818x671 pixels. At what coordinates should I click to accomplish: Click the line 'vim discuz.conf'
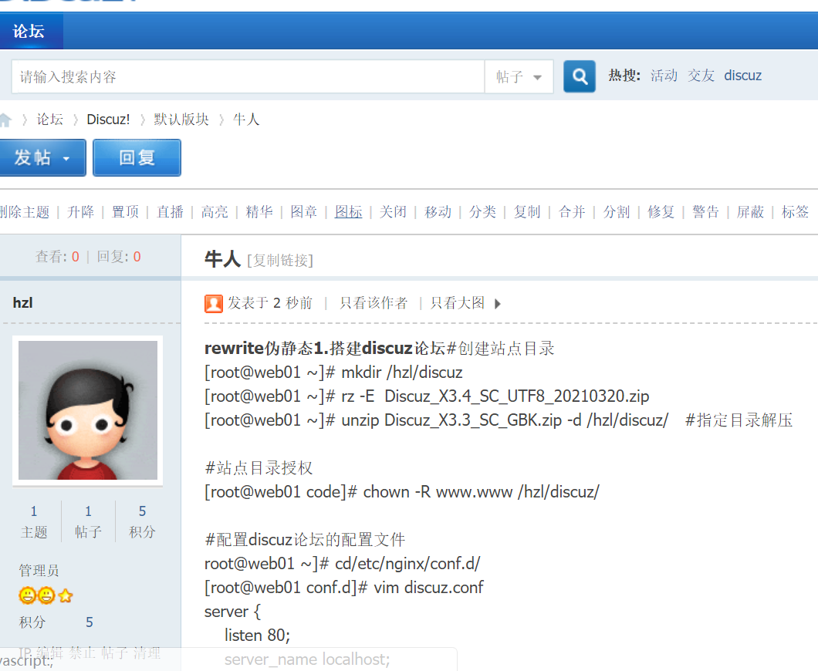[x=343, y=588]
